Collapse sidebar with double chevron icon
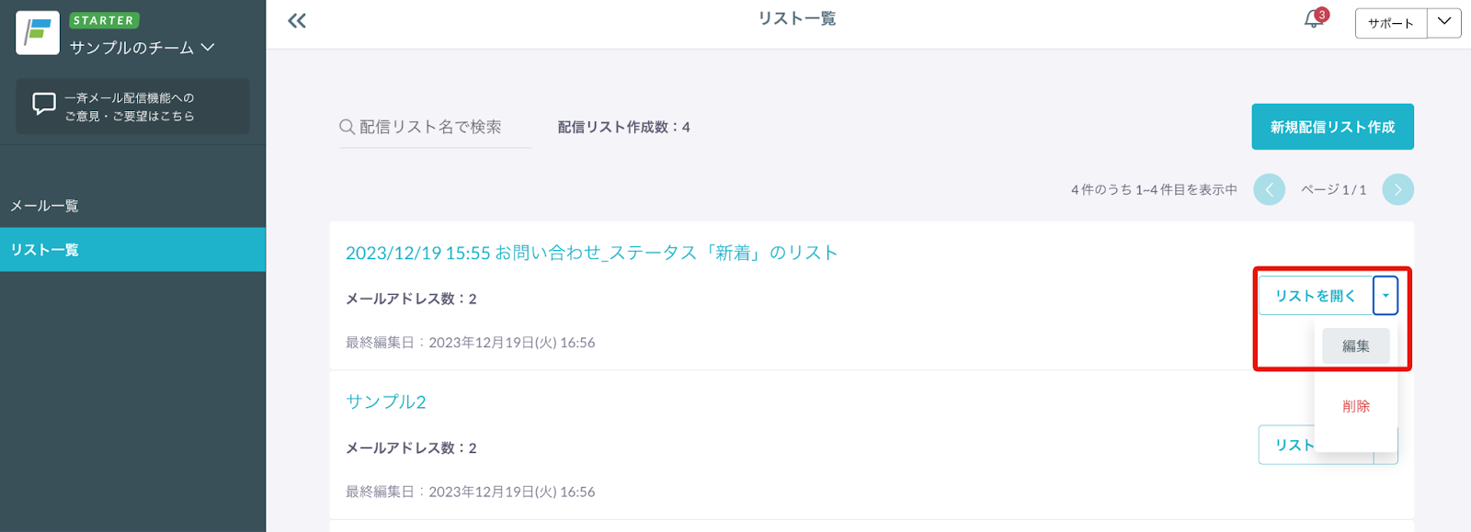Screen dimensions: 1471x532 click(296, 21)
